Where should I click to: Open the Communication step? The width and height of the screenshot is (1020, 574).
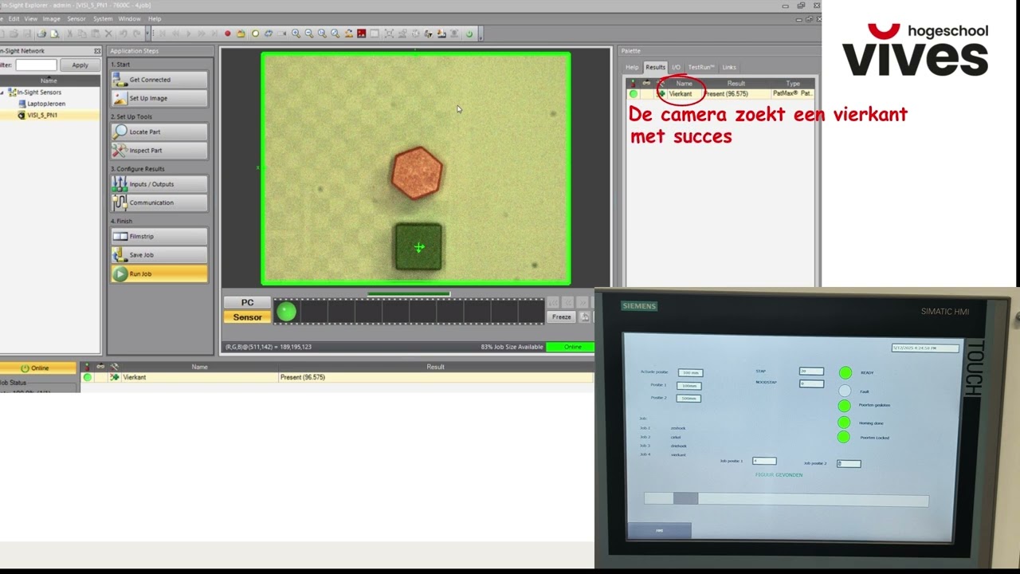[x=159, y=202]
